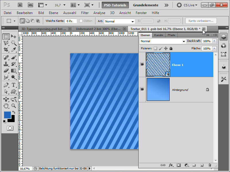Hide the Hintergrund layer
This screenshot has width=230, height=172.
coord(142,89)
